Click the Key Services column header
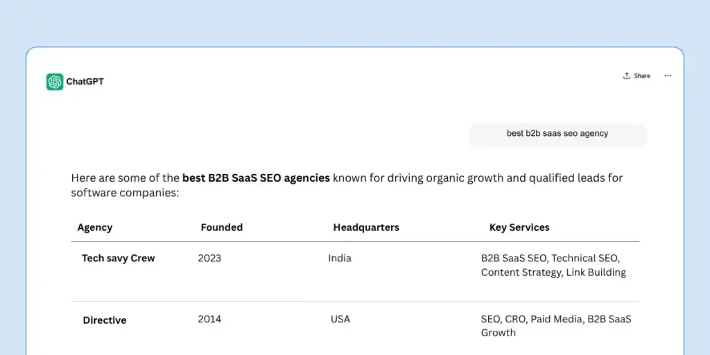The width and height of the screenshot is (710, 355). tap(519, 227)
